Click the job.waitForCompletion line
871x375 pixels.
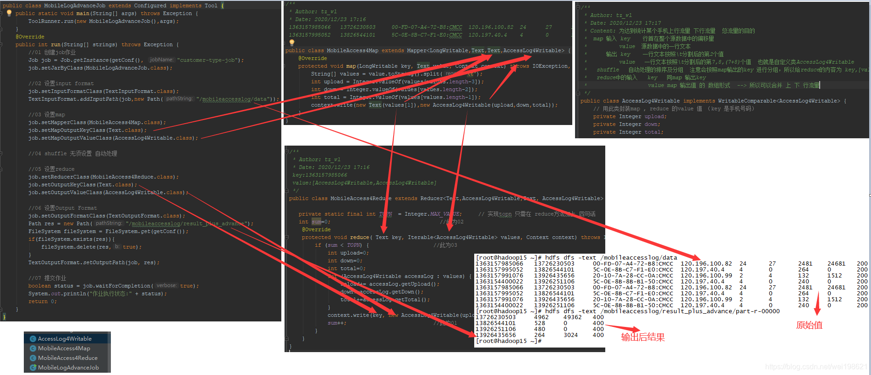point(114,286)
